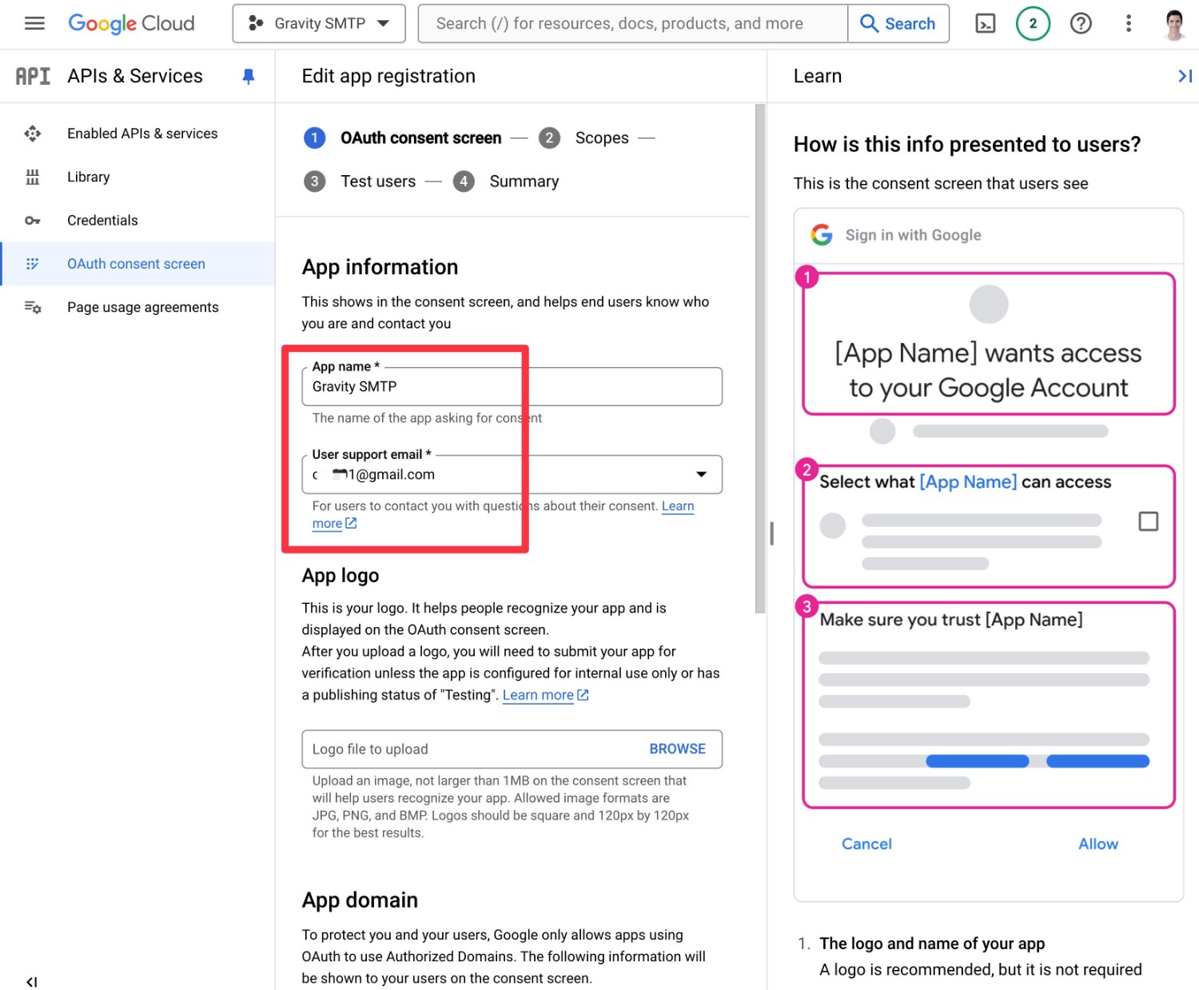Go to step 3 Test users
This screenshot has height=990, width=1199.
pos(360,182)
